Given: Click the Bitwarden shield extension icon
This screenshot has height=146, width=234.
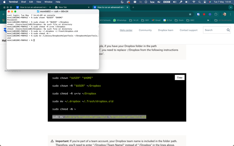Looking at the screenshot, I should [x=198, y=14].
